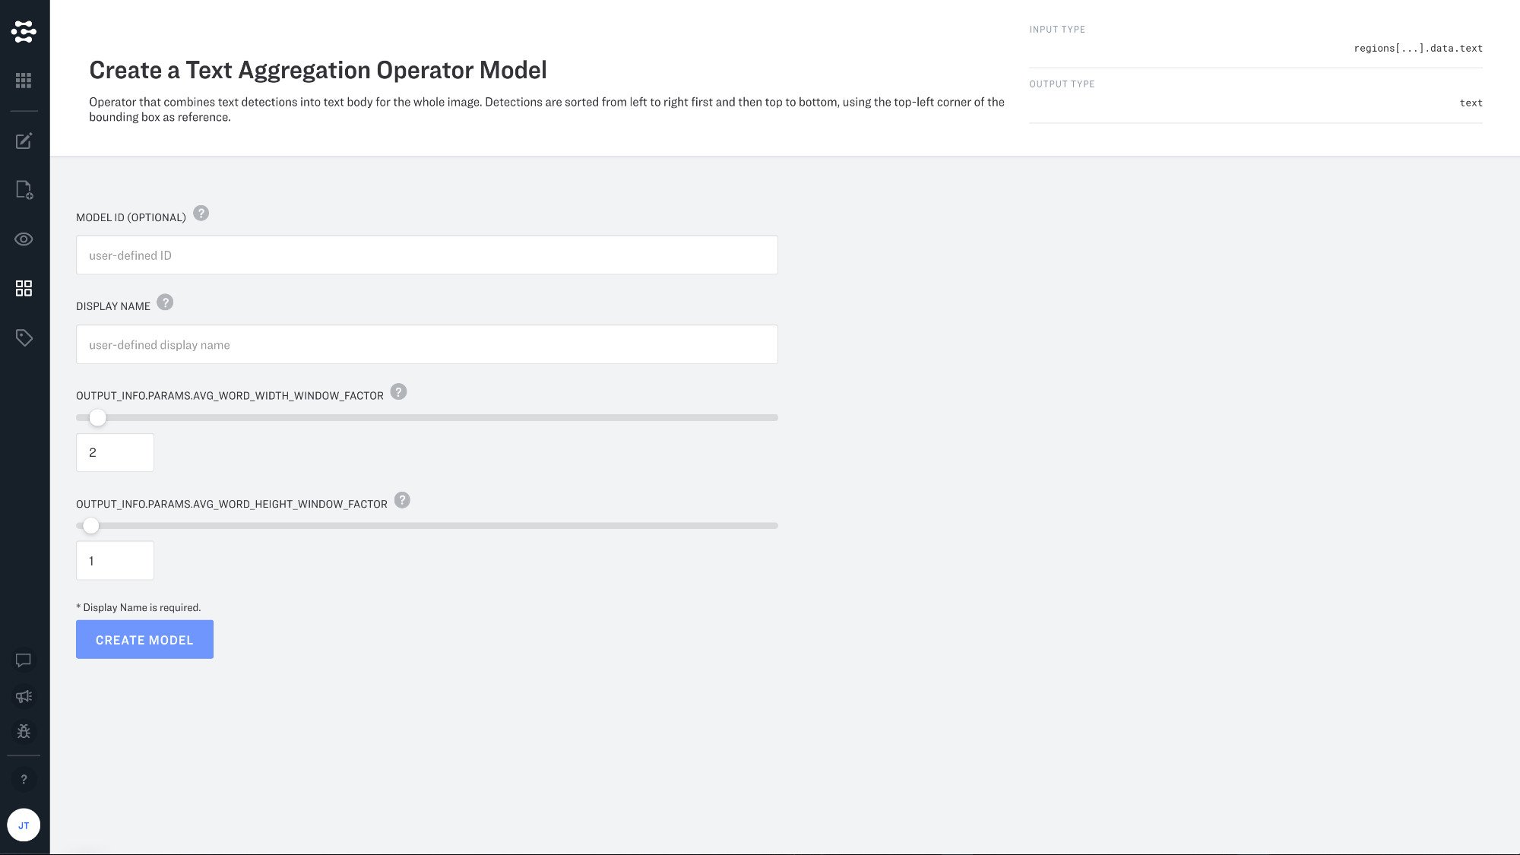The height and width of the screenshot is (855, 1520).
Task: Click the Clarifai logo icon
Action: point(24,31)
